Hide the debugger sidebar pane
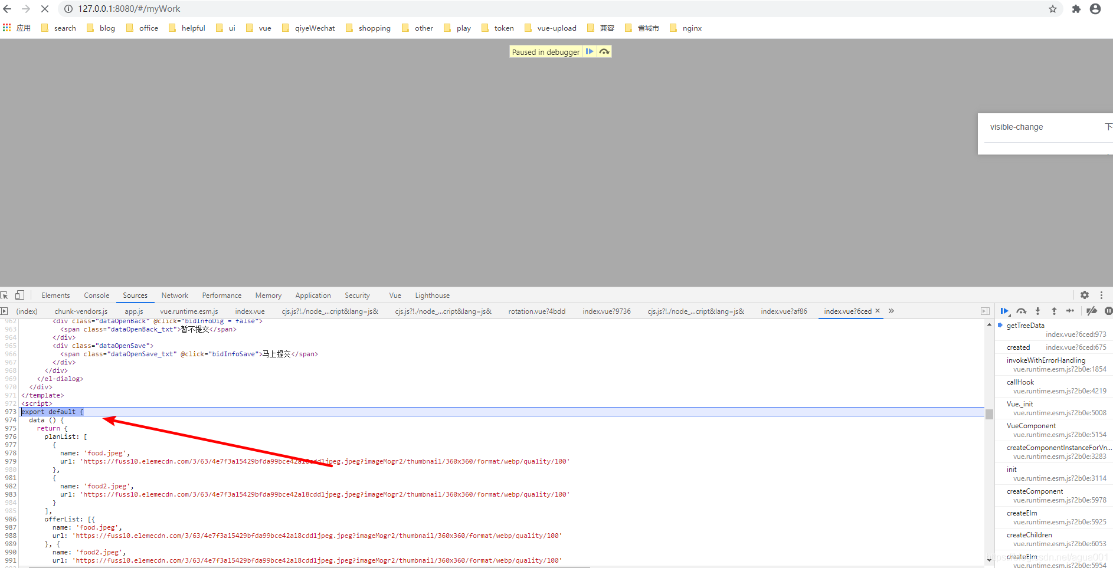 coord(985,311)
